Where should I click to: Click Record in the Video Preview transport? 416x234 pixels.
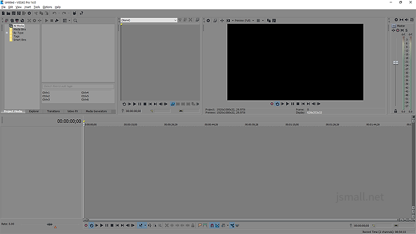[x=272, y=104]
